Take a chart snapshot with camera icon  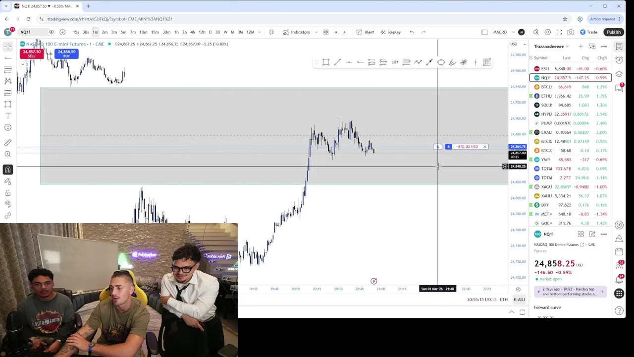coord(571,32)
